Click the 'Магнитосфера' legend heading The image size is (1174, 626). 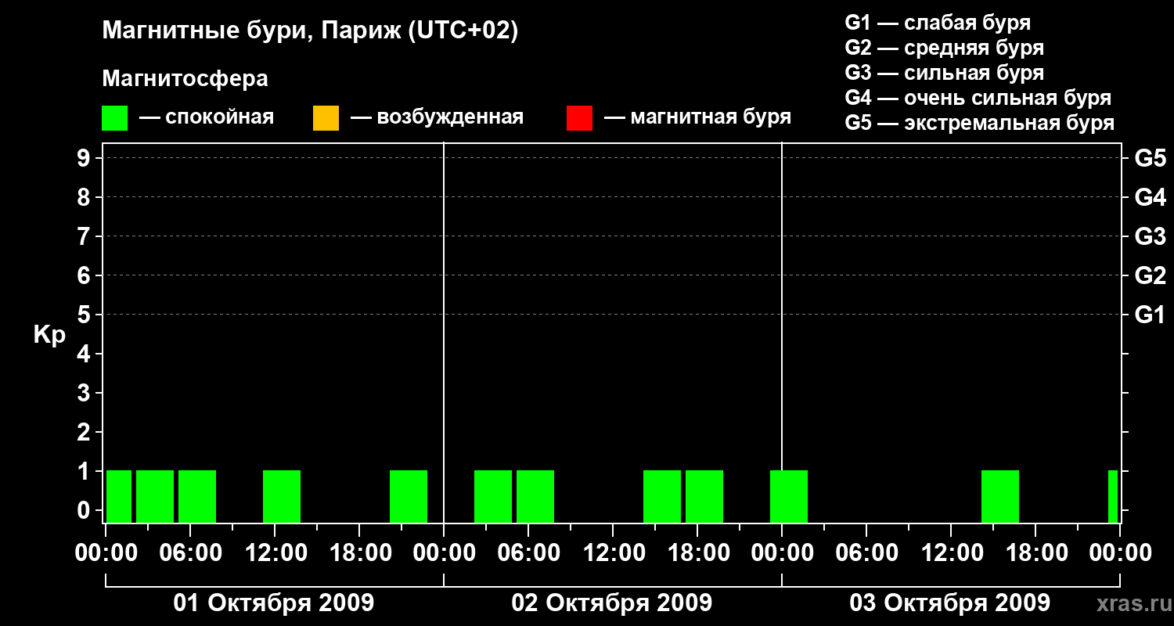tap(185, 79)
